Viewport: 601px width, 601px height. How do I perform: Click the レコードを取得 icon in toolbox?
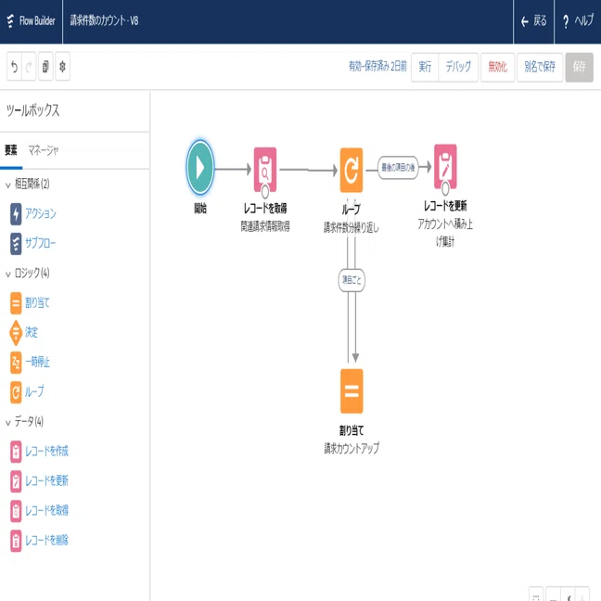(16, 511)
